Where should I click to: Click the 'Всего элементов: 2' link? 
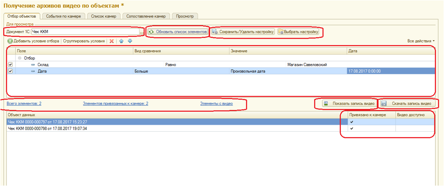coord(24,104)
